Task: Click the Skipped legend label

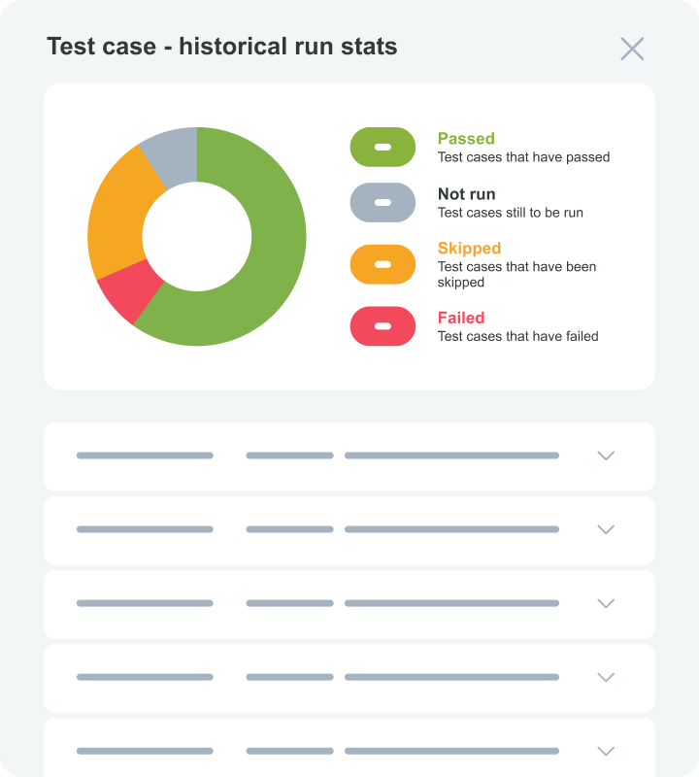Action: pos(469,249)
